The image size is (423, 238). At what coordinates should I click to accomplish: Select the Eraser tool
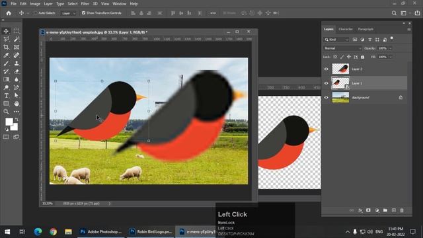17,71
